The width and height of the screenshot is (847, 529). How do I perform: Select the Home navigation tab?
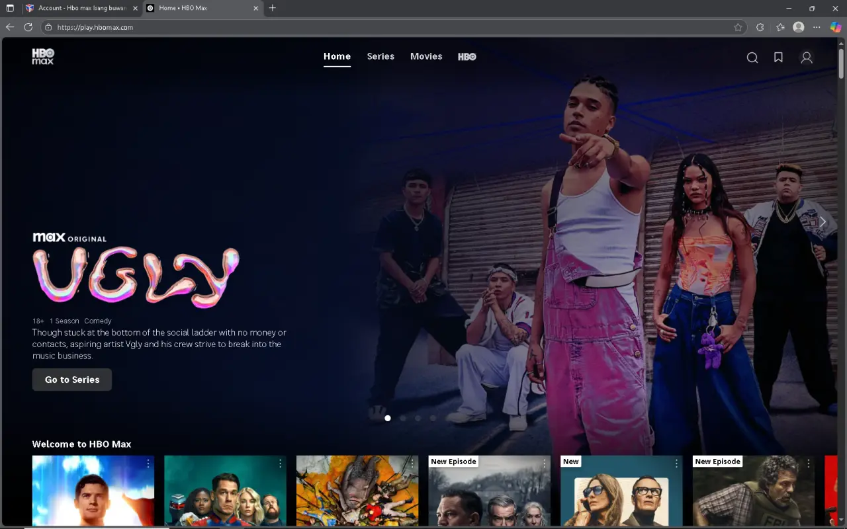click(x=337, y=57)
